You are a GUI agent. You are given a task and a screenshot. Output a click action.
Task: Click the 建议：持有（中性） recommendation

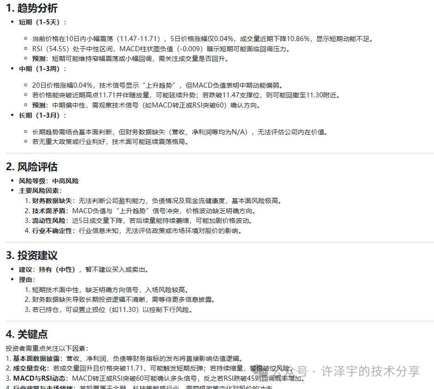point(48,269)
